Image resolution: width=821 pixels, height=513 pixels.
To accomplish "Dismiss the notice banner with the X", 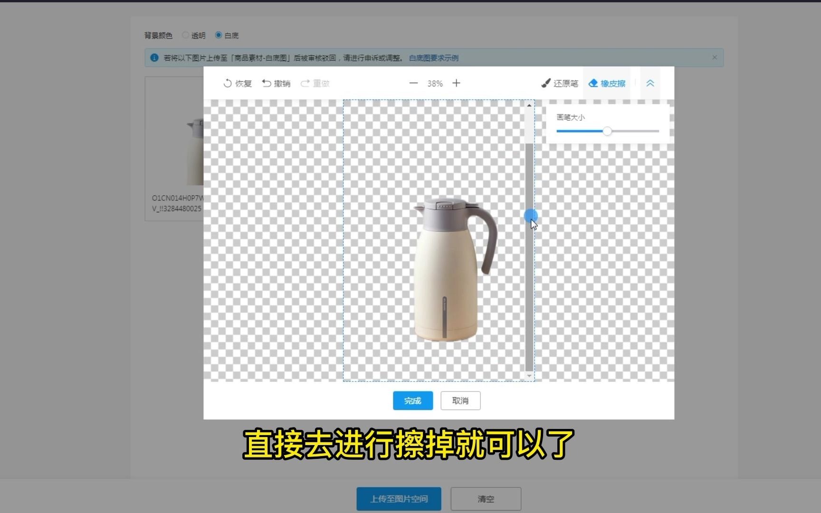I will pyautogui.click(x=715, y=57).
